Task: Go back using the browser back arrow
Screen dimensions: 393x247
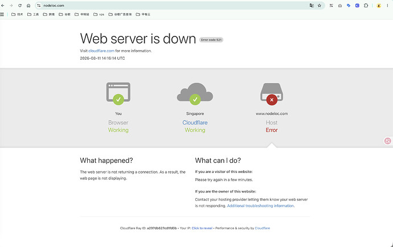Action: tap(3, 6)
